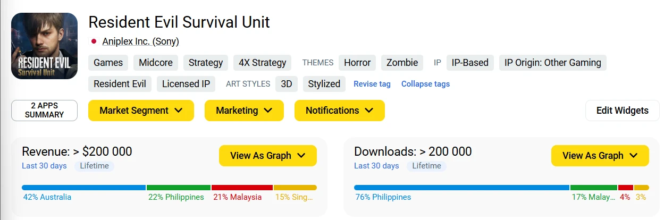
Task: Expand the Marketing dropdown
Action: pos(244,111)
